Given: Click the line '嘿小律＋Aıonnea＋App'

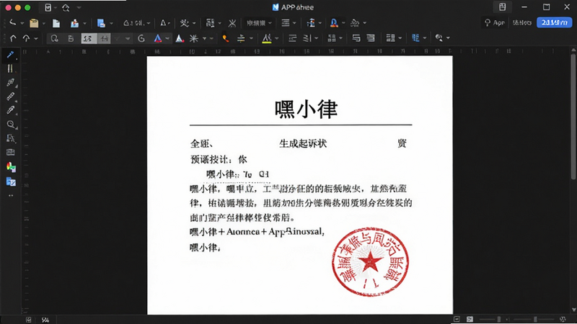Looking at the screenshot, I should click(x=257, y=232).
